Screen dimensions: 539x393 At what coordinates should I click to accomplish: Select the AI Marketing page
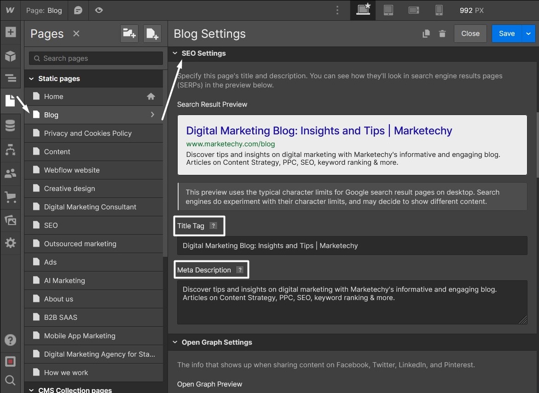click(x=64, y=281)
